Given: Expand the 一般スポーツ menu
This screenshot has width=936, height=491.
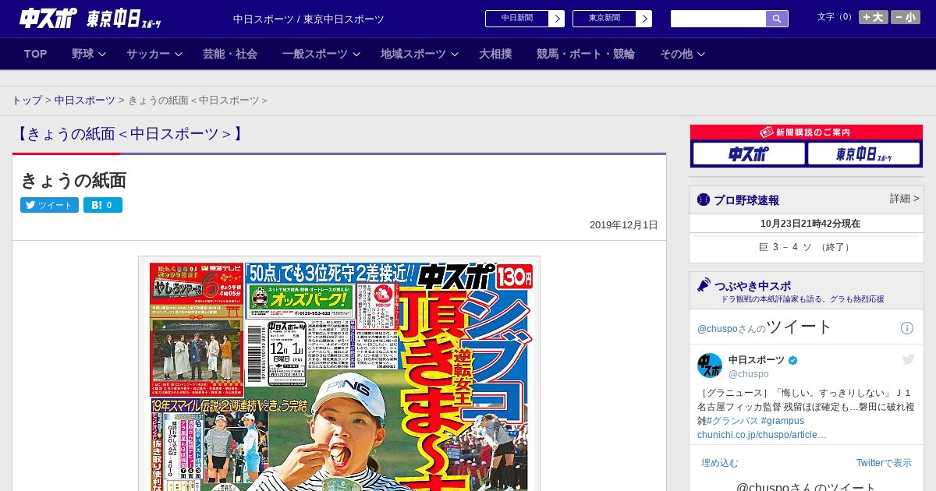Looking at the screenshot, I should click(321, 54).
